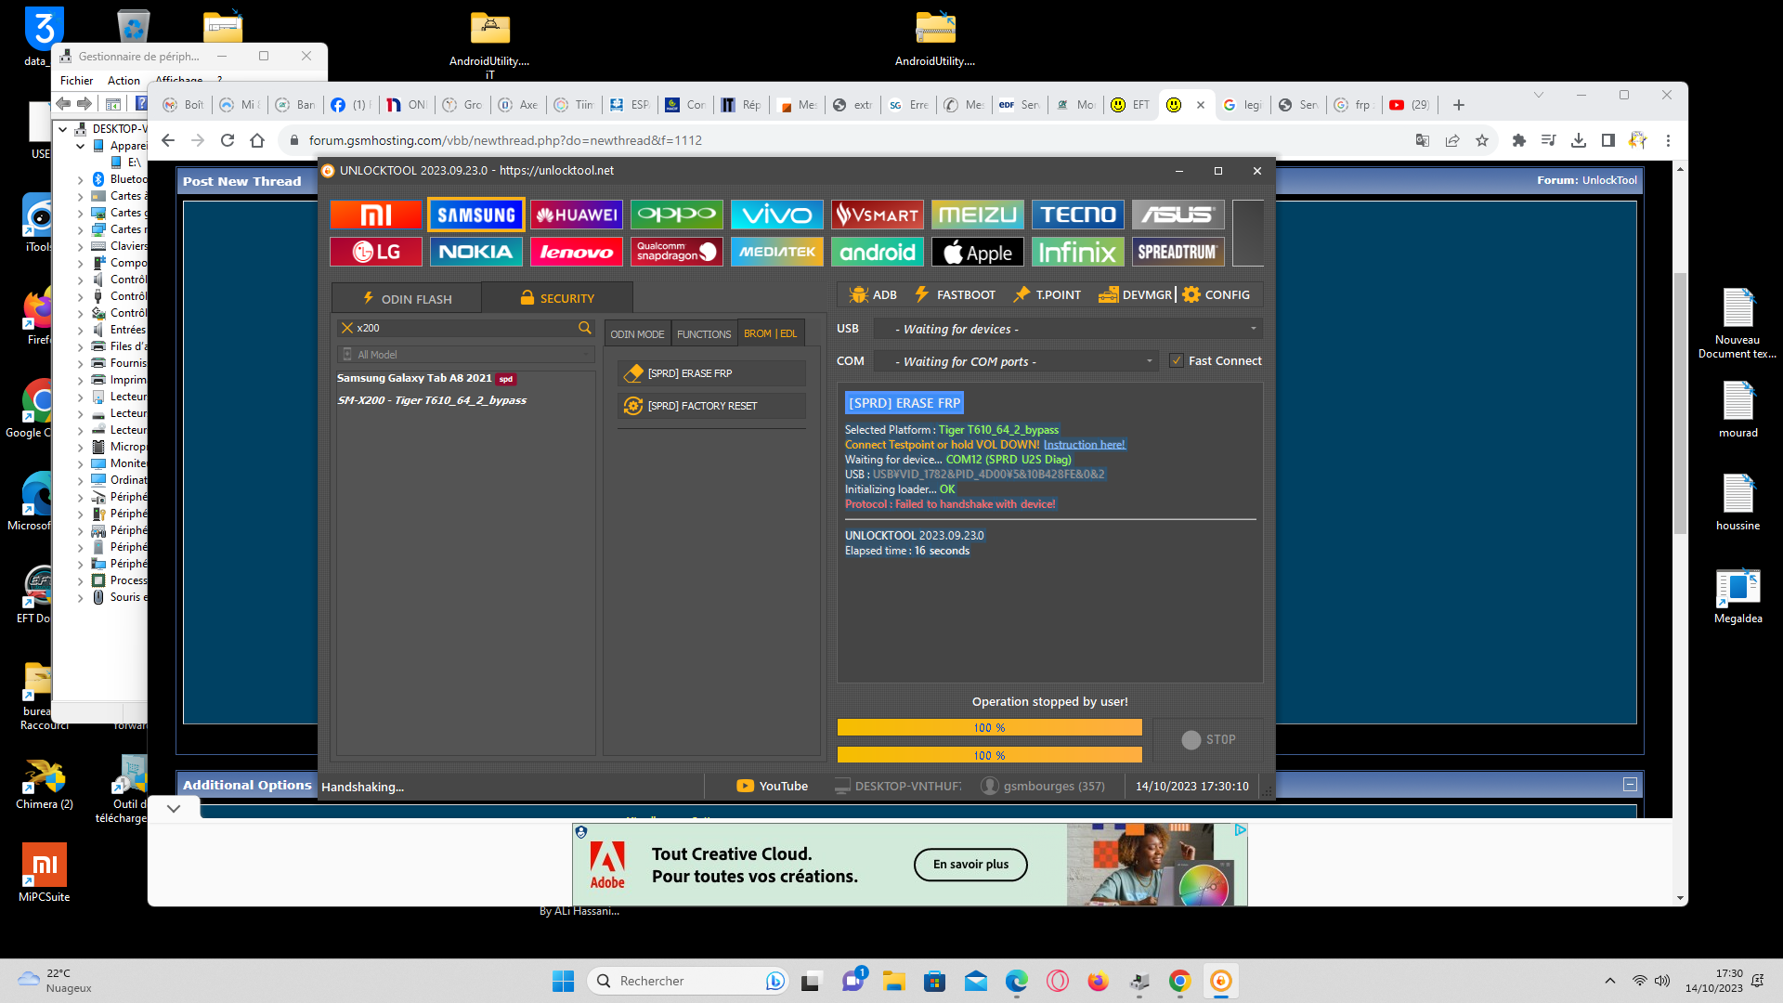Viewport: 1783px width, 1003px height.
Task: Switch to the SECURITY tab
Action: point(557,298)
